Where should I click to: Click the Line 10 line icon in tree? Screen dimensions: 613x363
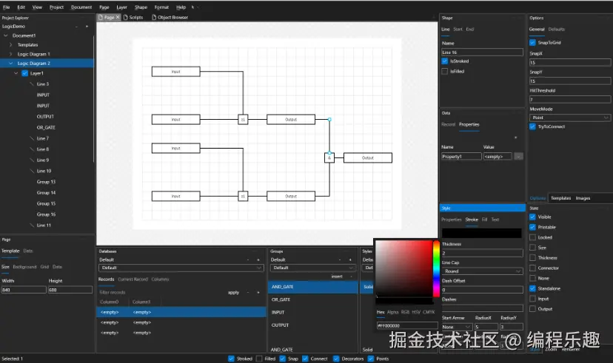click(32, 171)
